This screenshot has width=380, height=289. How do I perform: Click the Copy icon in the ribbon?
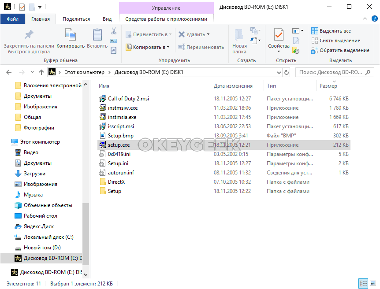[71, 35]
